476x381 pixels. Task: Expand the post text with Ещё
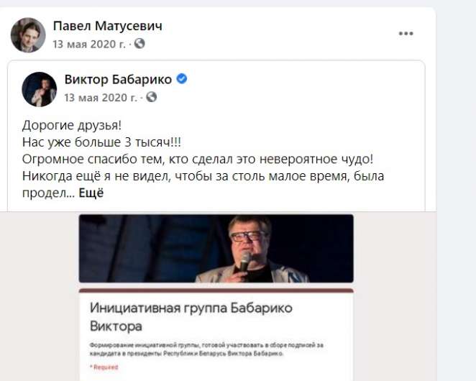pyautogui.click(x=91, y=193)
